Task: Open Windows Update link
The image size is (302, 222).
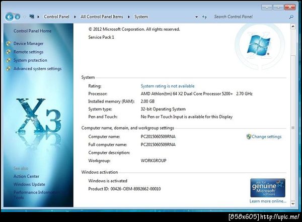Action: click(x=29, y=184)
